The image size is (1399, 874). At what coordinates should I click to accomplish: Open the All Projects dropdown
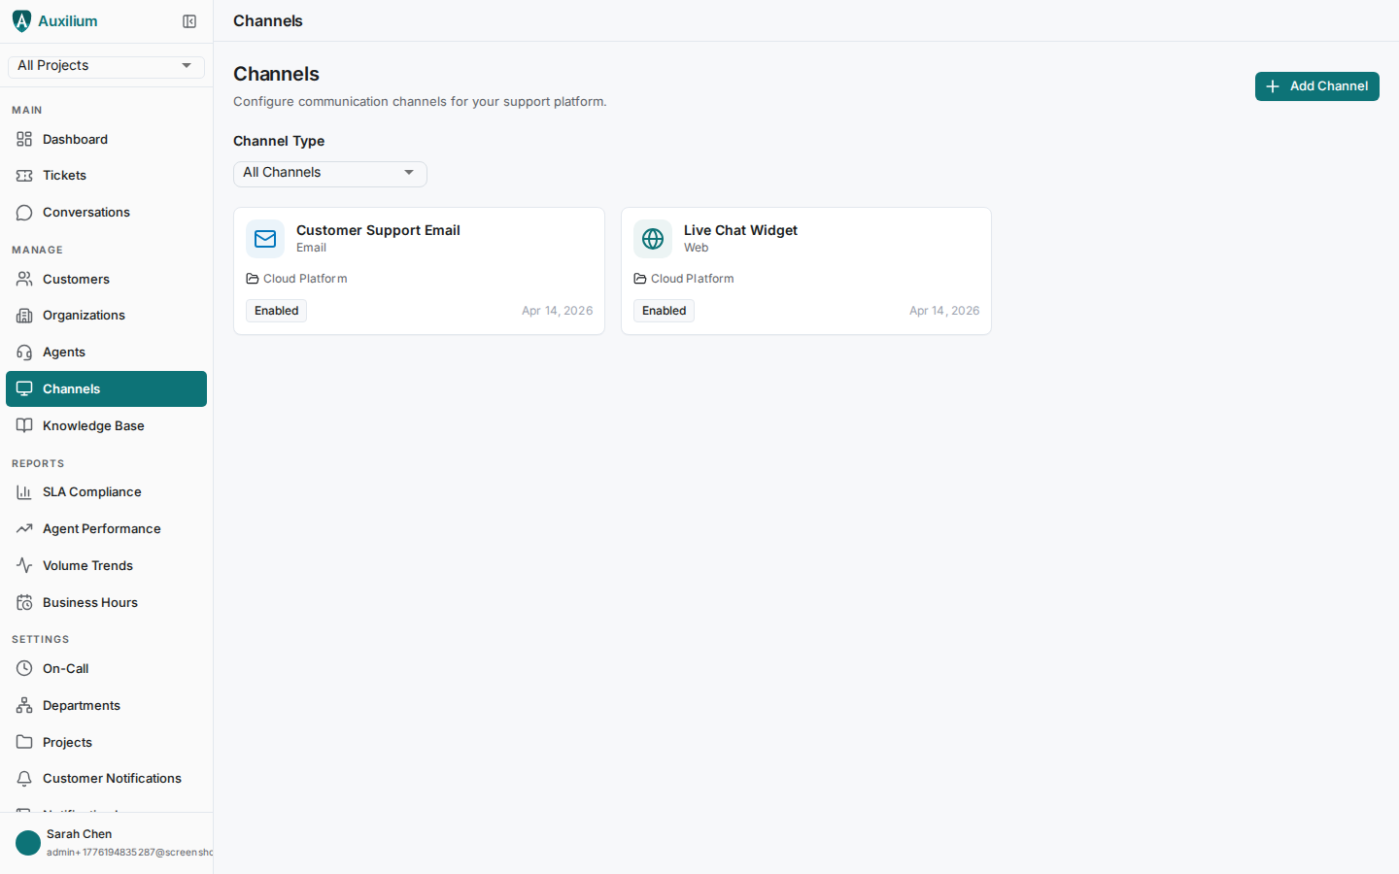click(105, 66)
